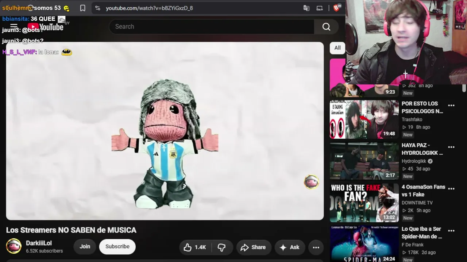
Task: Open the YouTube guide hamburger menu
Action: click(14, 27)
